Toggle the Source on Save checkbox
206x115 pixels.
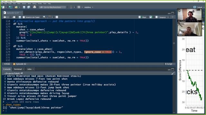coord(24,17)
